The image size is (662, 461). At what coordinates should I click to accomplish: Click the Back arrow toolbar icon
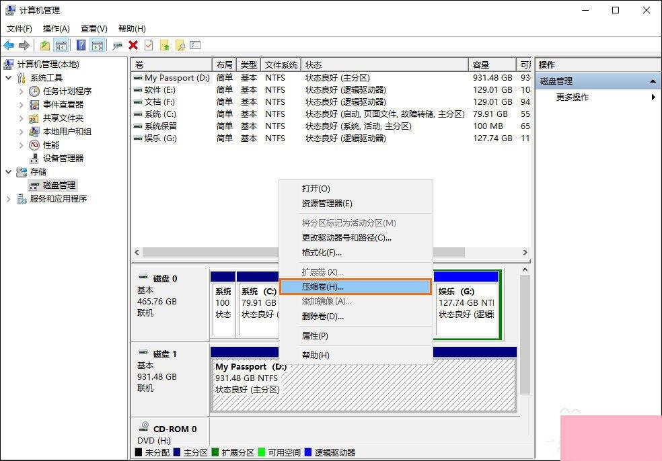9,45
